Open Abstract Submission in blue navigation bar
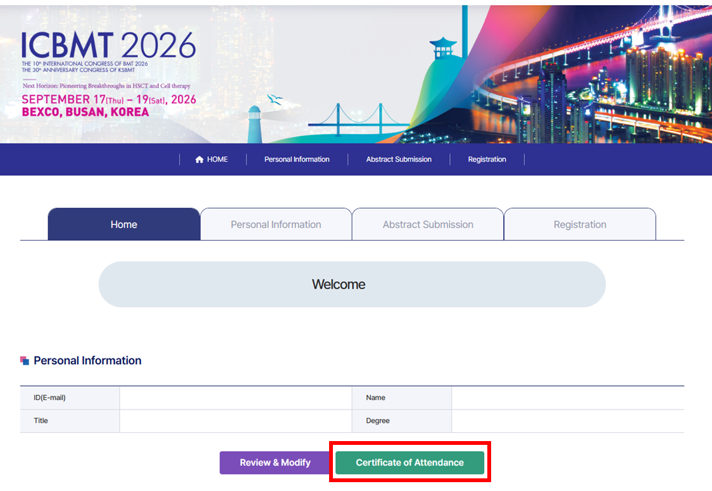 [x=399, y=160]
